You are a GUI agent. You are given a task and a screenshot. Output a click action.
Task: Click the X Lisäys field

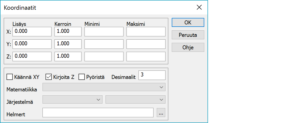tap(32, 32)
